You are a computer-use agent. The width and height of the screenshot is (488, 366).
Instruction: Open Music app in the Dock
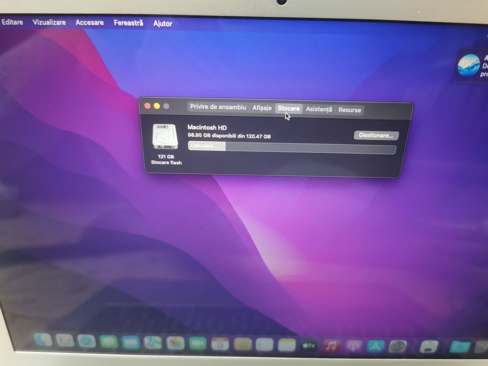(331, 346)
